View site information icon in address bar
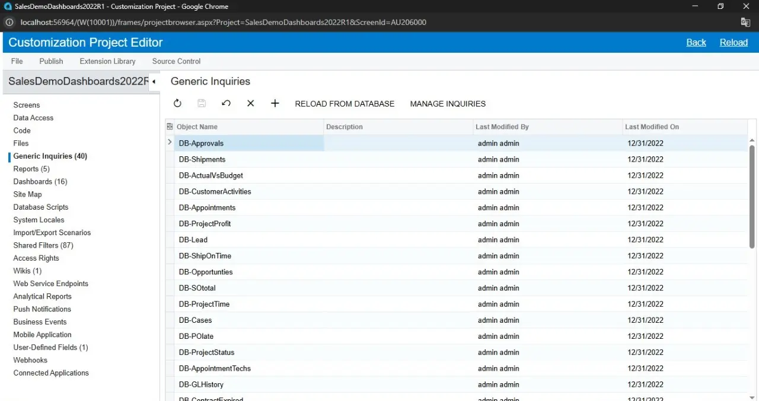759x401 pixels. point(9,23)
